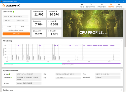Viewport: 126px width, 92px height.
Task: Go to the Home page icon
Action: click(x=82, y=5)
